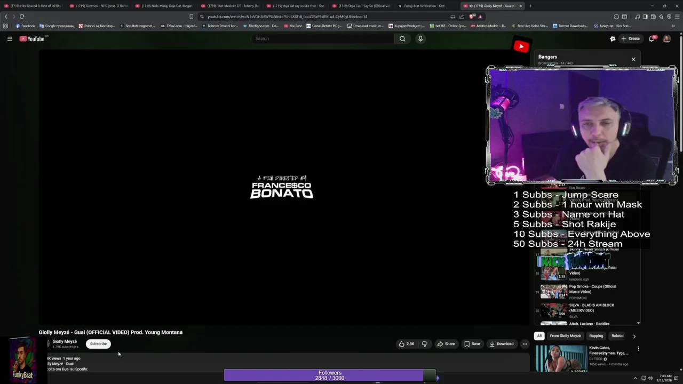Open Facebook bookmark in bookmarks bar
The height and width of the screenshot is (384, 683).
[25, 26]
